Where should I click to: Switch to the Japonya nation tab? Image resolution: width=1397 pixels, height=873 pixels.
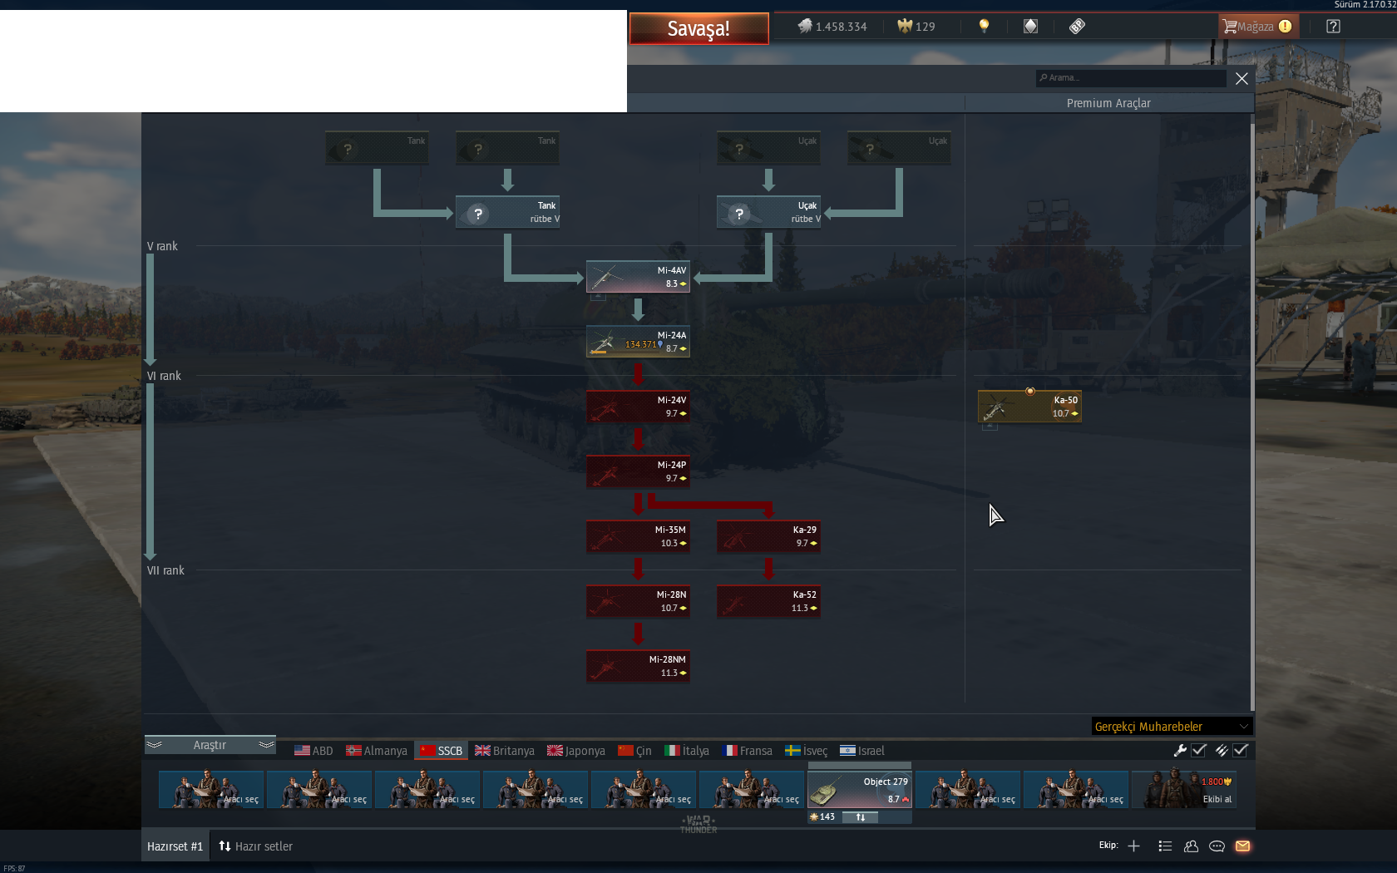pos(576,751)
